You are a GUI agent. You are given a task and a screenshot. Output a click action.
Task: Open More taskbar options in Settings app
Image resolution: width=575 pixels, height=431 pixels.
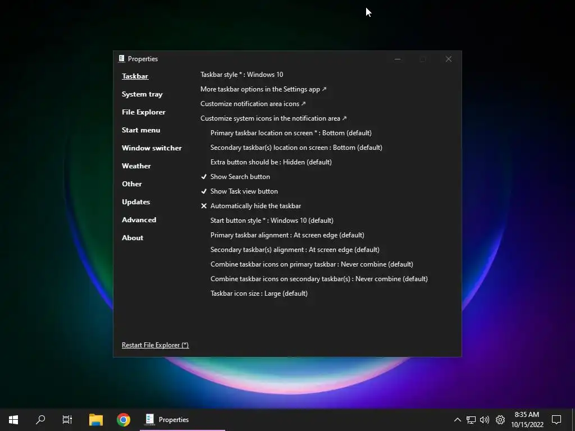coord(263,89)
